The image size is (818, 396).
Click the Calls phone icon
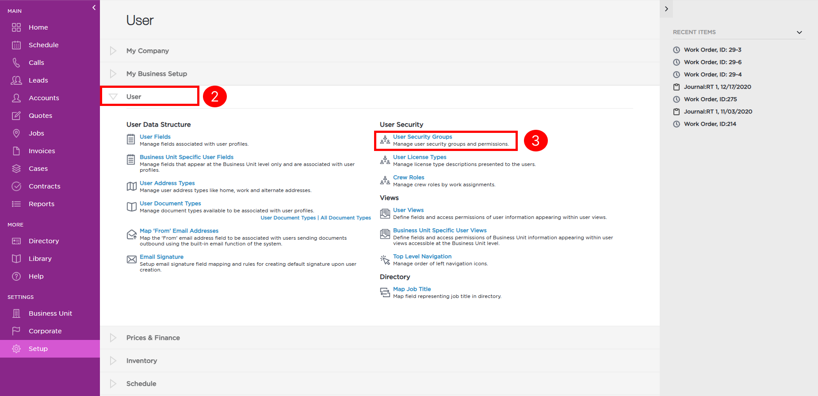pos(16,63)
